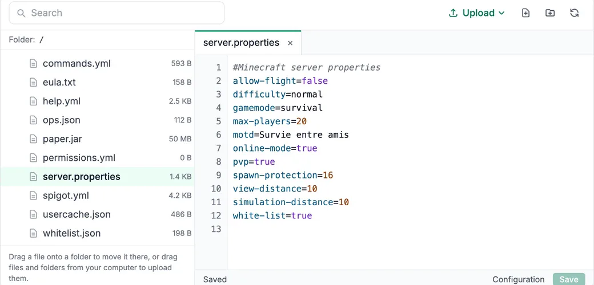This screenshot has height=285, width=594.
Task: Open whitelist.json in the file list
Action: coord(97,233)
